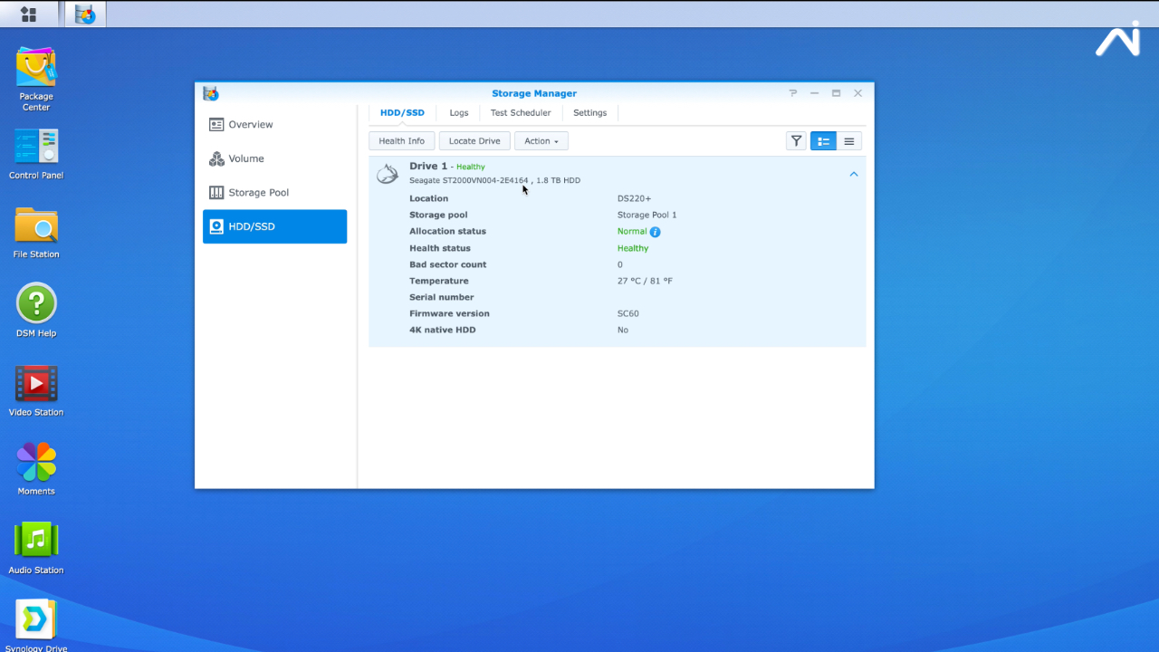This screenshot has width=1159, height=652.
Task: Click the Drive 1 heading
Action: tap(428, 167)
